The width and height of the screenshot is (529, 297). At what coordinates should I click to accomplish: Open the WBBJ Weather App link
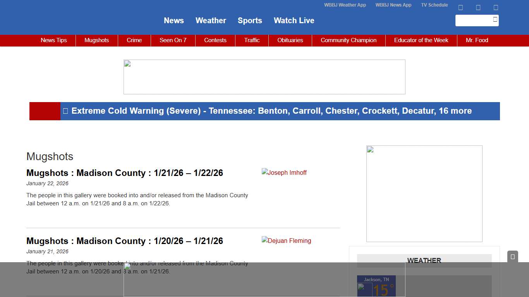[x=345, y=5]
